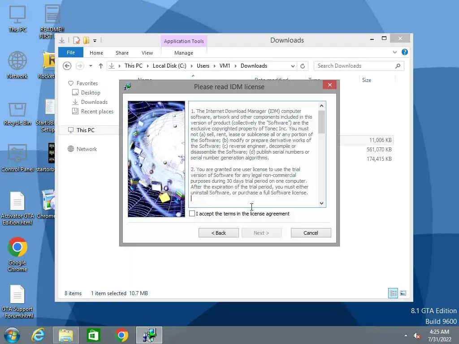
Task: Open Activator GTA Edition.html file
Action: coord(17,208)
